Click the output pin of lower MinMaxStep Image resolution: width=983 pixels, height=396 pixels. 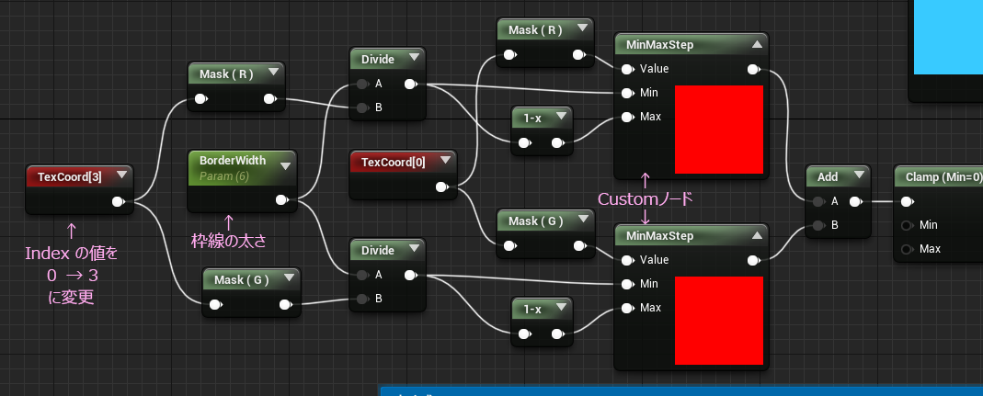click(753, 260)
